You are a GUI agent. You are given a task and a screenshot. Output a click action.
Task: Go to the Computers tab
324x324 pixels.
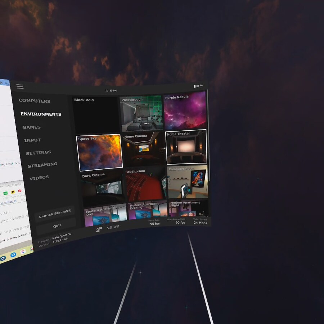tap(35, 101)
